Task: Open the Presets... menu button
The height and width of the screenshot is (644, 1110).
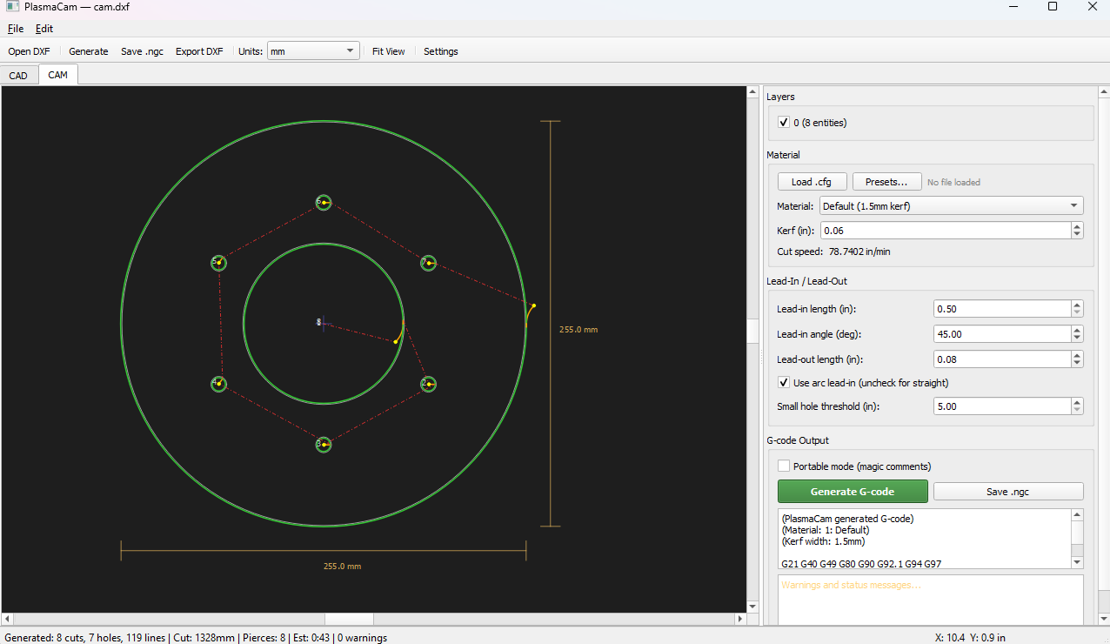Action: tap(886, 182)
